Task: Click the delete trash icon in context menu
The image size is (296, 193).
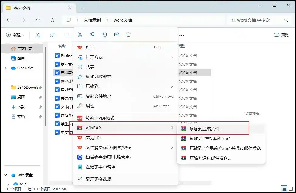Action: (129, 34)
